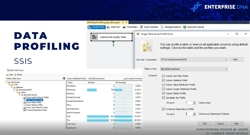Collapse the Data Sources tree node
250x135 pixels.
point(7,82)
